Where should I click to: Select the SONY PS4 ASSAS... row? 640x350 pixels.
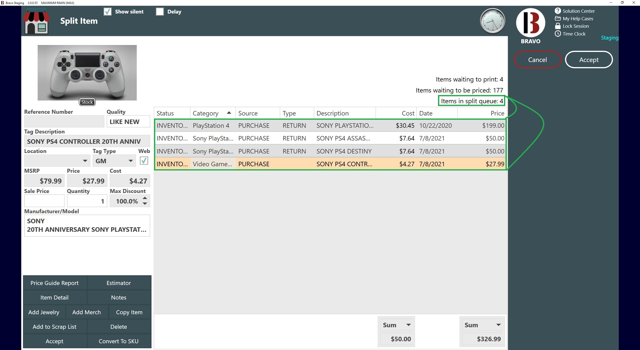(330, 138)
